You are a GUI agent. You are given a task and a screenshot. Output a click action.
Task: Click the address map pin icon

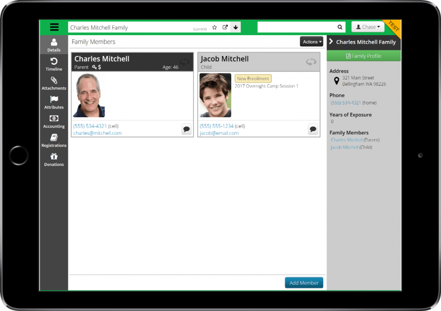(336, 81)
